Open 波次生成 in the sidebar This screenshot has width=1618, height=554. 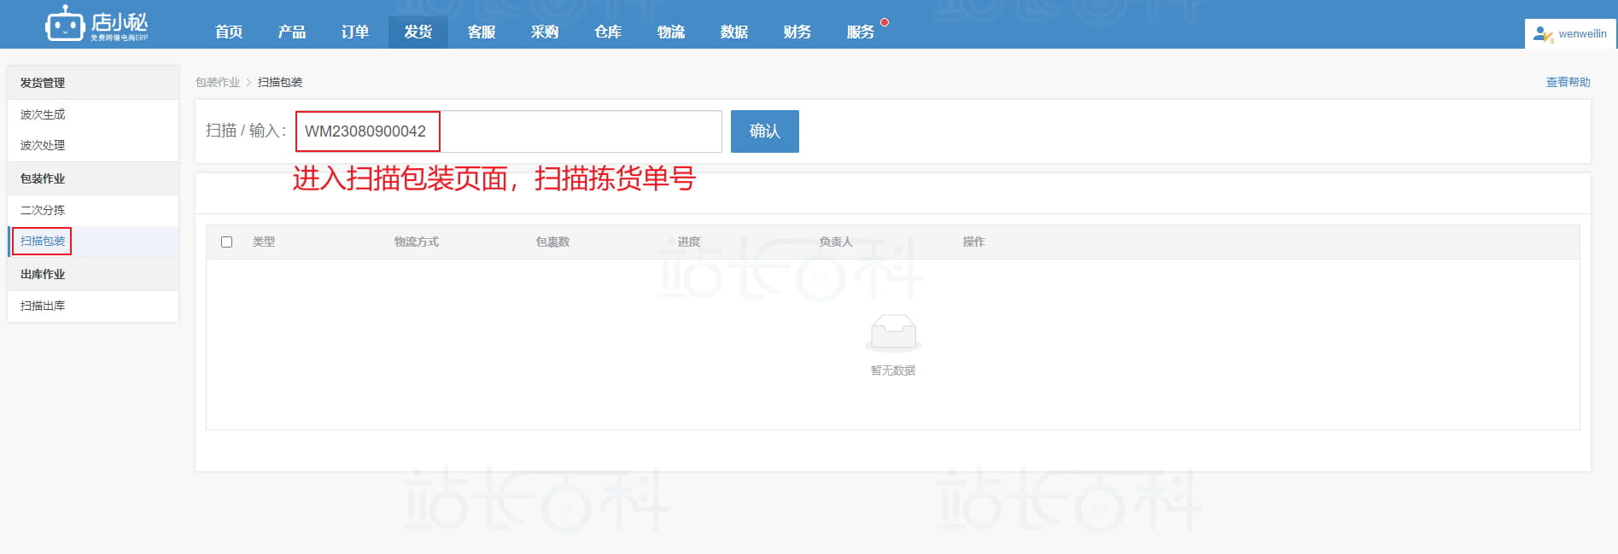[43, 114]
